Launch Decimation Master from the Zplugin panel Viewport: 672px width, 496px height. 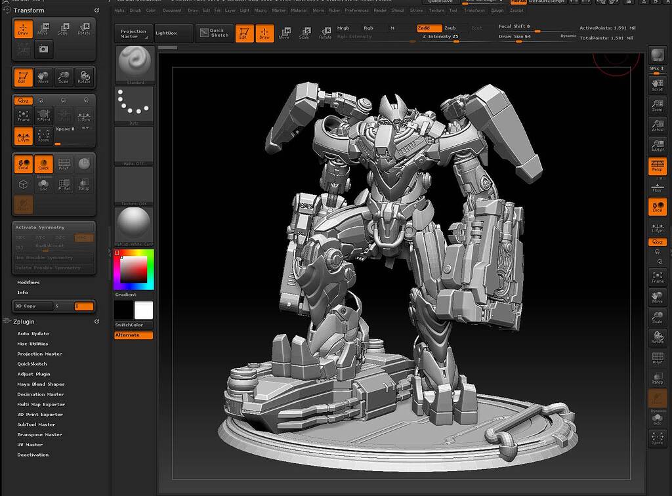39,394
